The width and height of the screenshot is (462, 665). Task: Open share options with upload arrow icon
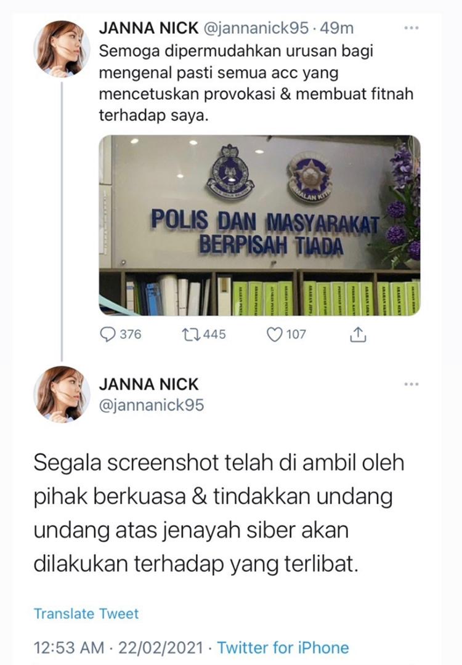[x=358, y=334]
